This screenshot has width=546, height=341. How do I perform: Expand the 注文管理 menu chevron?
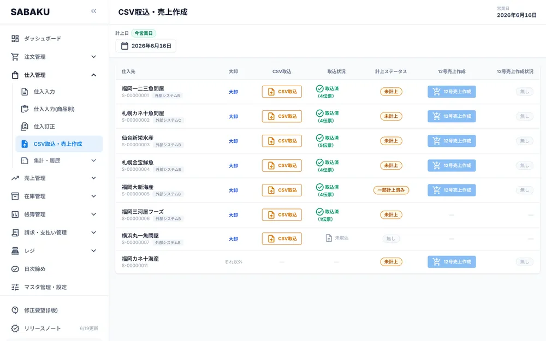pyautogui.click(x=94, y=57)
